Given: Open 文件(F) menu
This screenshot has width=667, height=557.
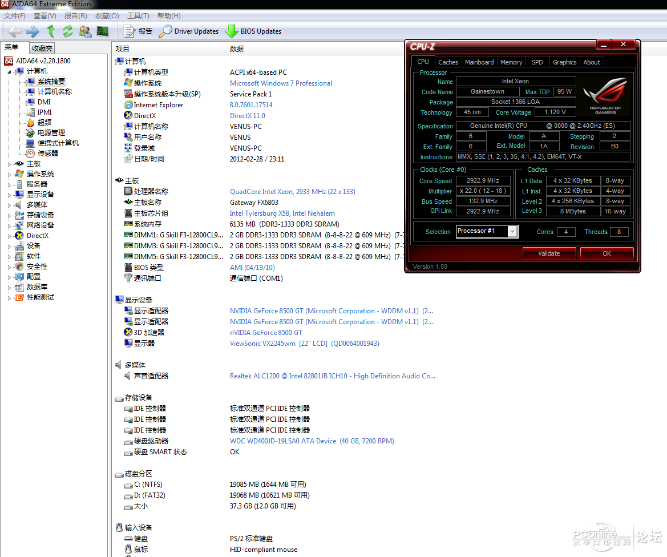Looking at the screenshot, I should point(15,16).
